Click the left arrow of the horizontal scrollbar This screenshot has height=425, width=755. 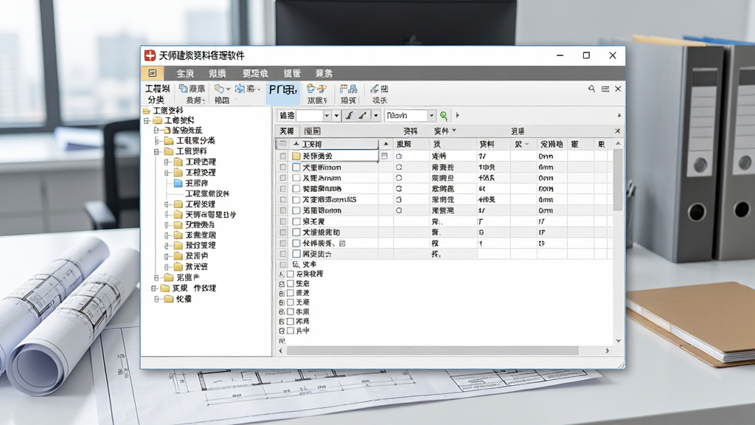click(x=281, y=350)
